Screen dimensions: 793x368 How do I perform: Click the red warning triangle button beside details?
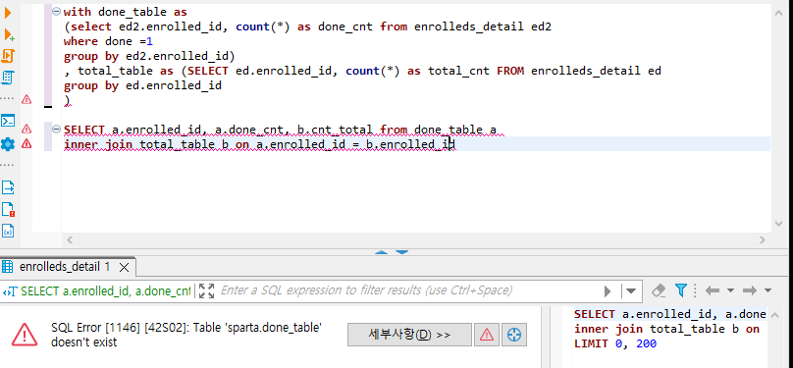(x=487, y=335)
